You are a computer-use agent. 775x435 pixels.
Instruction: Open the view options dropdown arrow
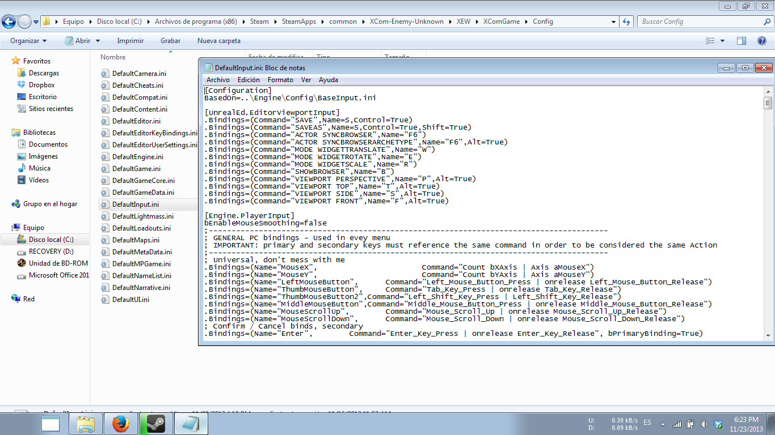tap(722, 41)
